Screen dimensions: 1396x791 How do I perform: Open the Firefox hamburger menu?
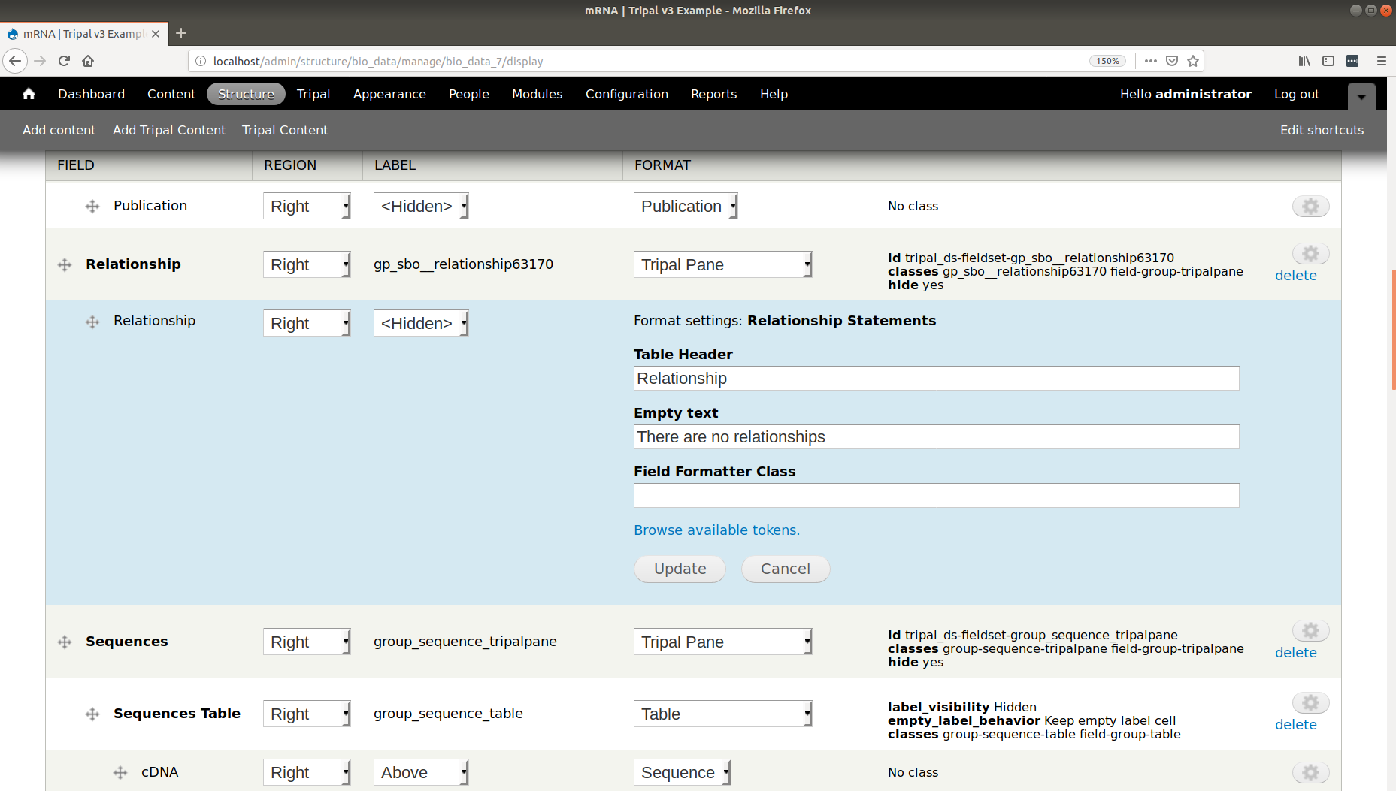pos(1381,61)
